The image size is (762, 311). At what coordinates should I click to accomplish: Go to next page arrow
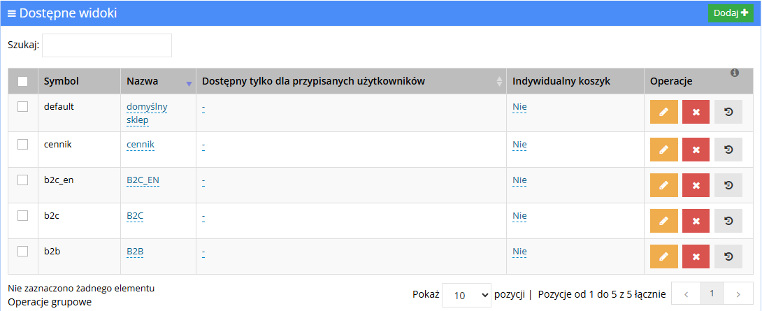[738, 294]
